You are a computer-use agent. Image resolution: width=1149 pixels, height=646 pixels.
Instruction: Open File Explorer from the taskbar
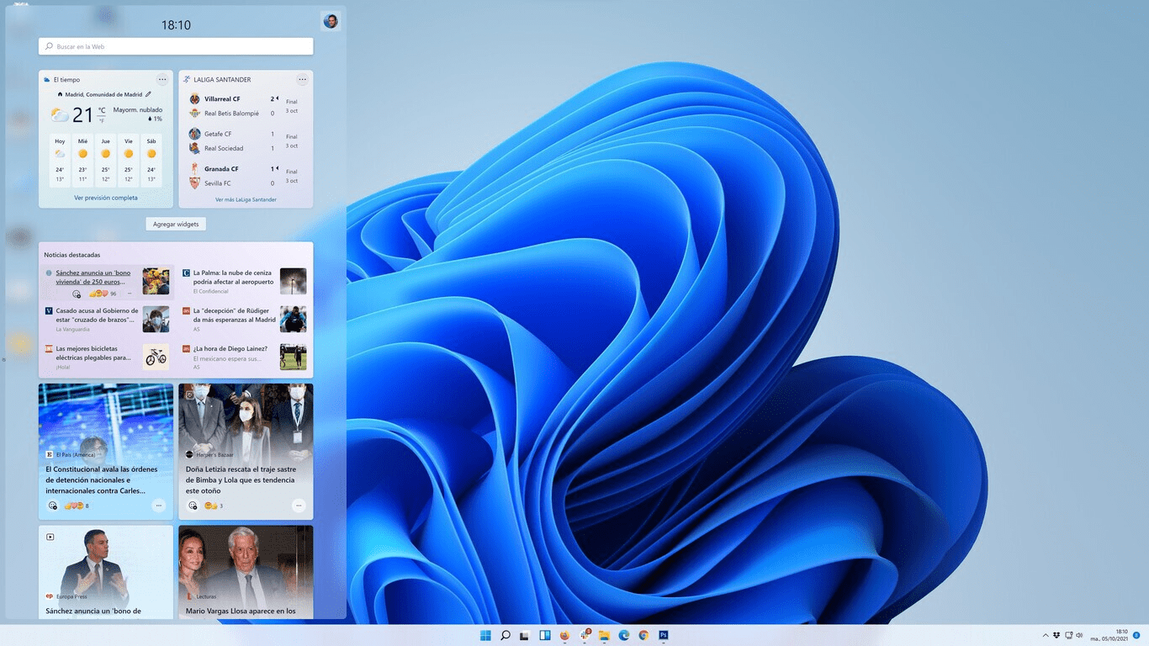click(x=605, y=635)
